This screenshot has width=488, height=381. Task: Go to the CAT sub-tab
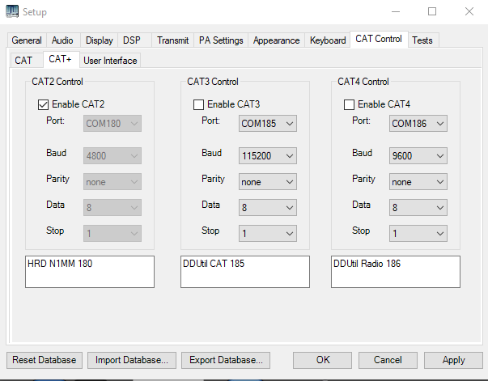23,60
